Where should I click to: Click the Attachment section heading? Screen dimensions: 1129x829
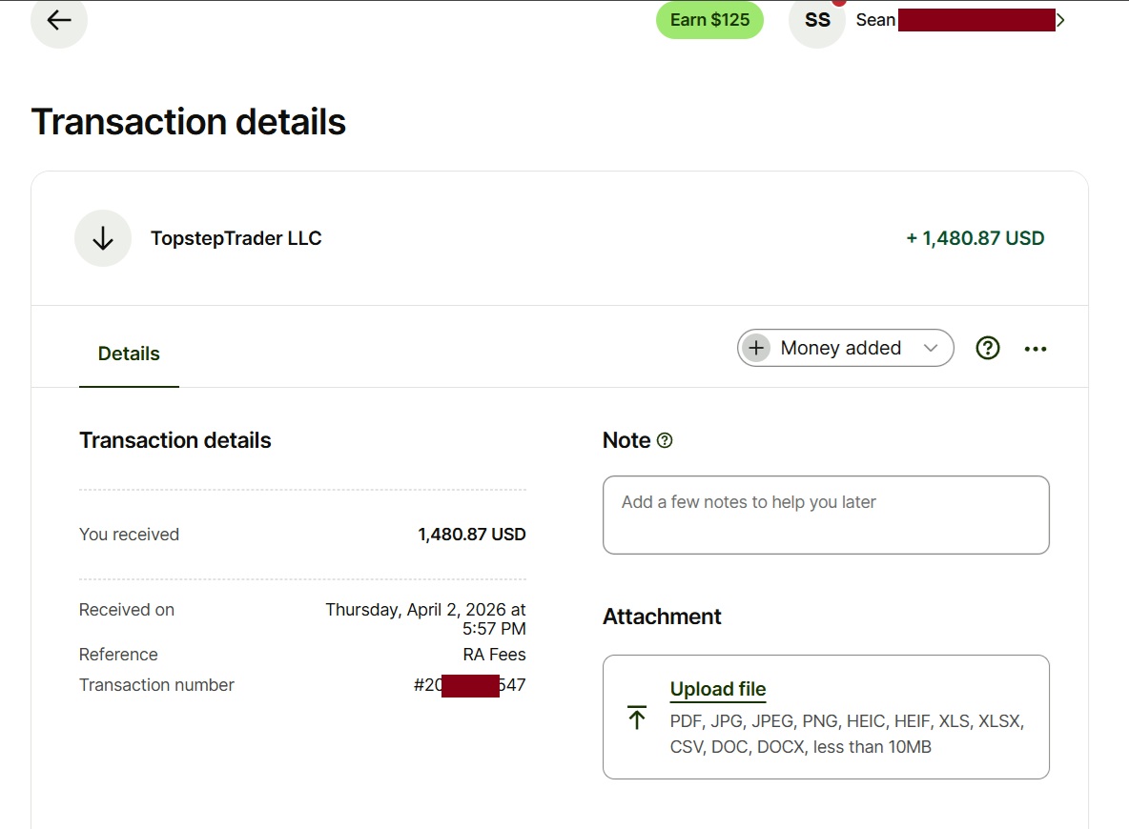pyautogui.click(x=662, y=617)
